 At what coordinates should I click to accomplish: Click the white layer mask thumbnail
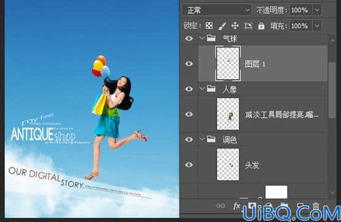coord(276,192)
